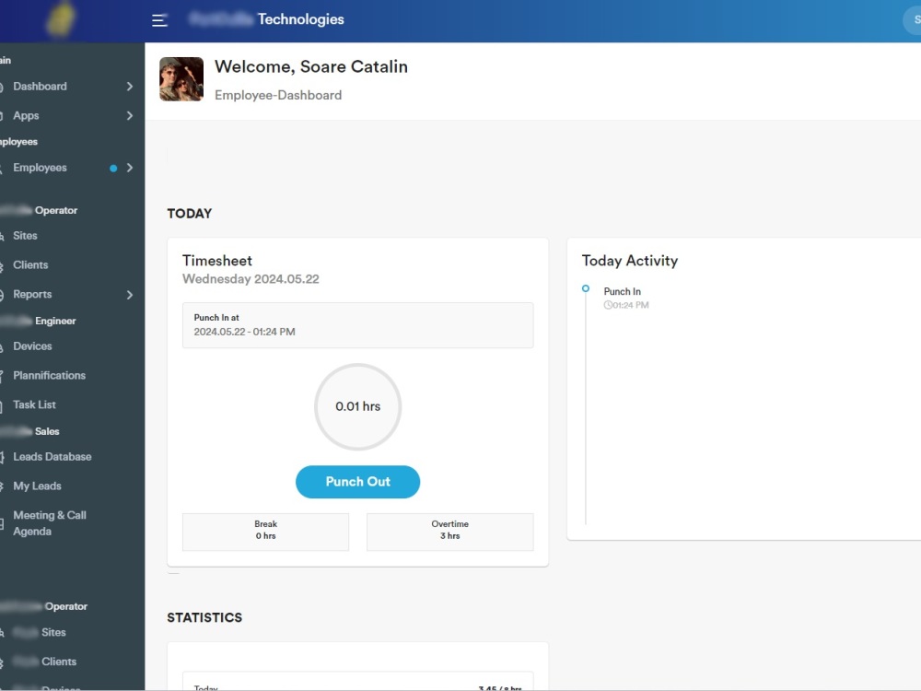The height and width of the screenshot is (691, 921).
Task: Click the STATISTICS section heading
Action: [x=204, y=617]
